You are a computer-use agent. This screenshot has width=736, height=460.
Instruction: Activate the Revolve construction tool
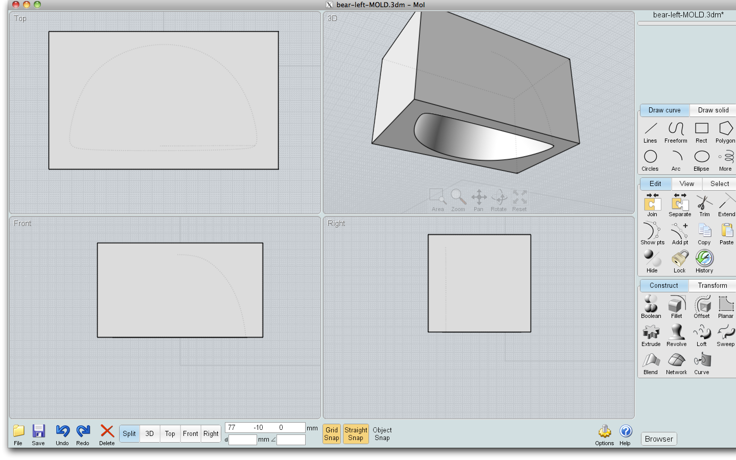click(676, 335)
